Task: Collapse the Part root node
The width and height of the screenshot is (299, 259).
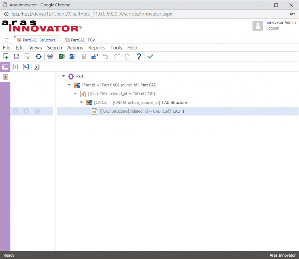Action: pyautogui.click(x=63, y=76)
